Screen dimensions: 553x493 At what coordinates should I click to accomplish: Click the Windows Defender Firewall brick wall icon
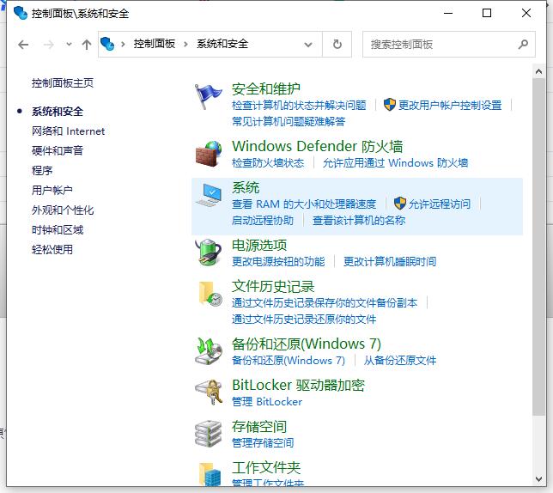coord(209,154)
